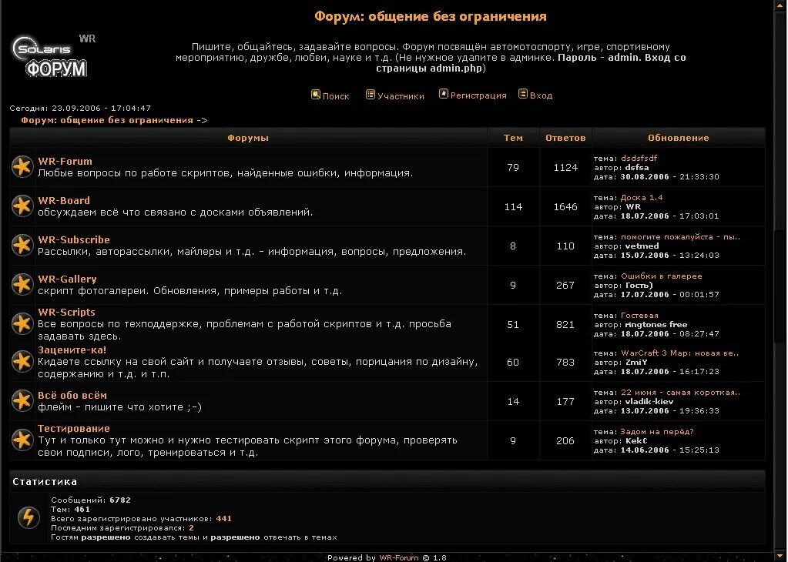
Task: Click the star icon for Всё обо всём
Action: [x=22, y=401]
